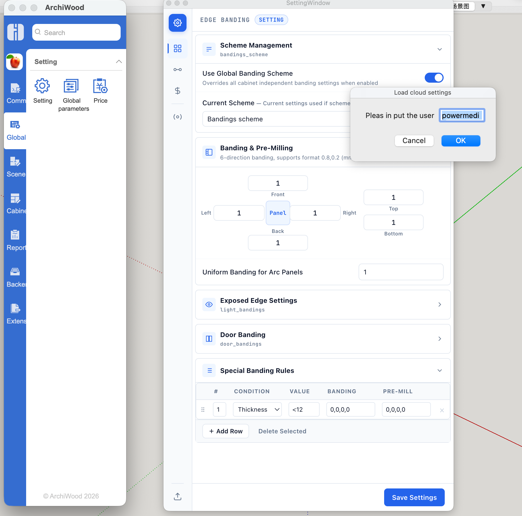Click Cancel in Load cloud settings dialog

pos(414,141)
